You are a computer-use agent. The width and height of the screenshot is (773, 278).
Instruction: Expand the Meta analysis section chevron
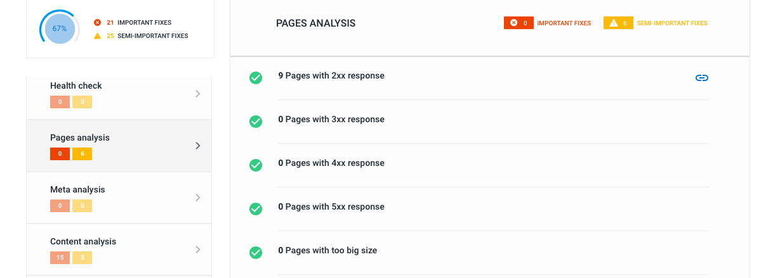(198, 198)
